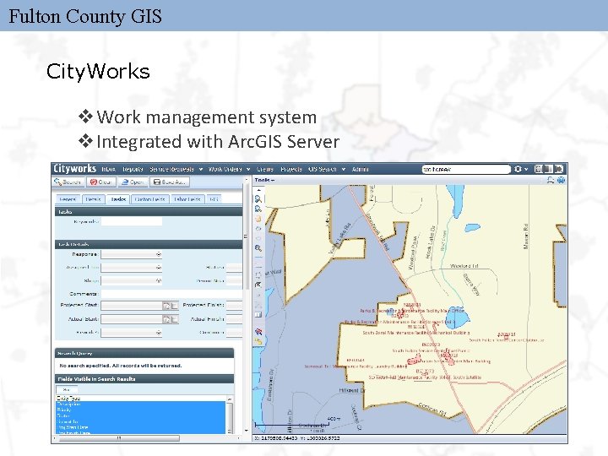The image size is (608, 456).
Task: Switch to the Tasks tab
Action: [x=118, y=199]
